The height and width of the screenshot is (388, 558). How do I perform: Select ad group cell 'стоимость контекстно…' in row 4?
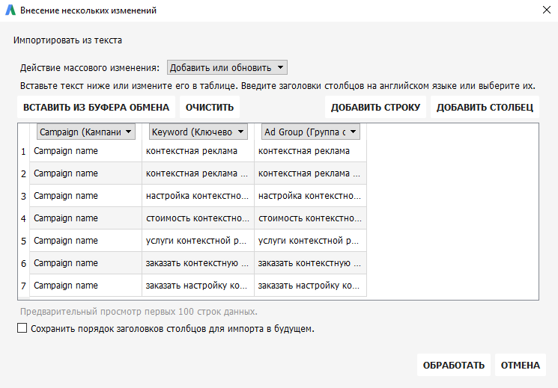(x=310, y=218)
